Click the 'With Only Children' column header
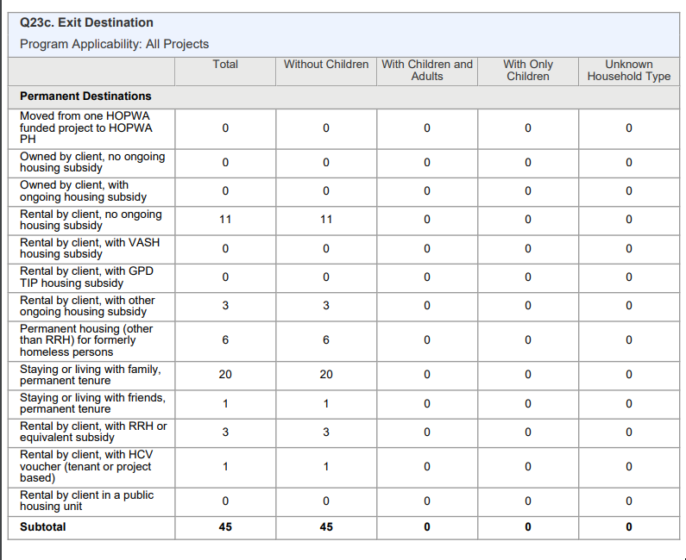686x560 pixels. 528,71
